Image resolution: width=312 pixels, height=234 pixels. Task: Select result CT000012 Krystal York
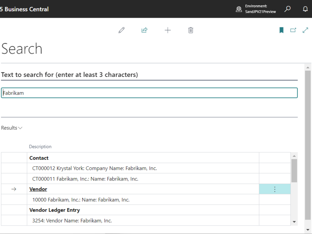(146, 168)
